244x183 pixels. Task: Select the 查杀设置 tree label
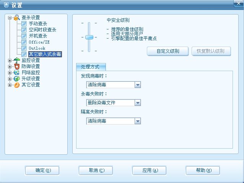[x=31, y=18]
